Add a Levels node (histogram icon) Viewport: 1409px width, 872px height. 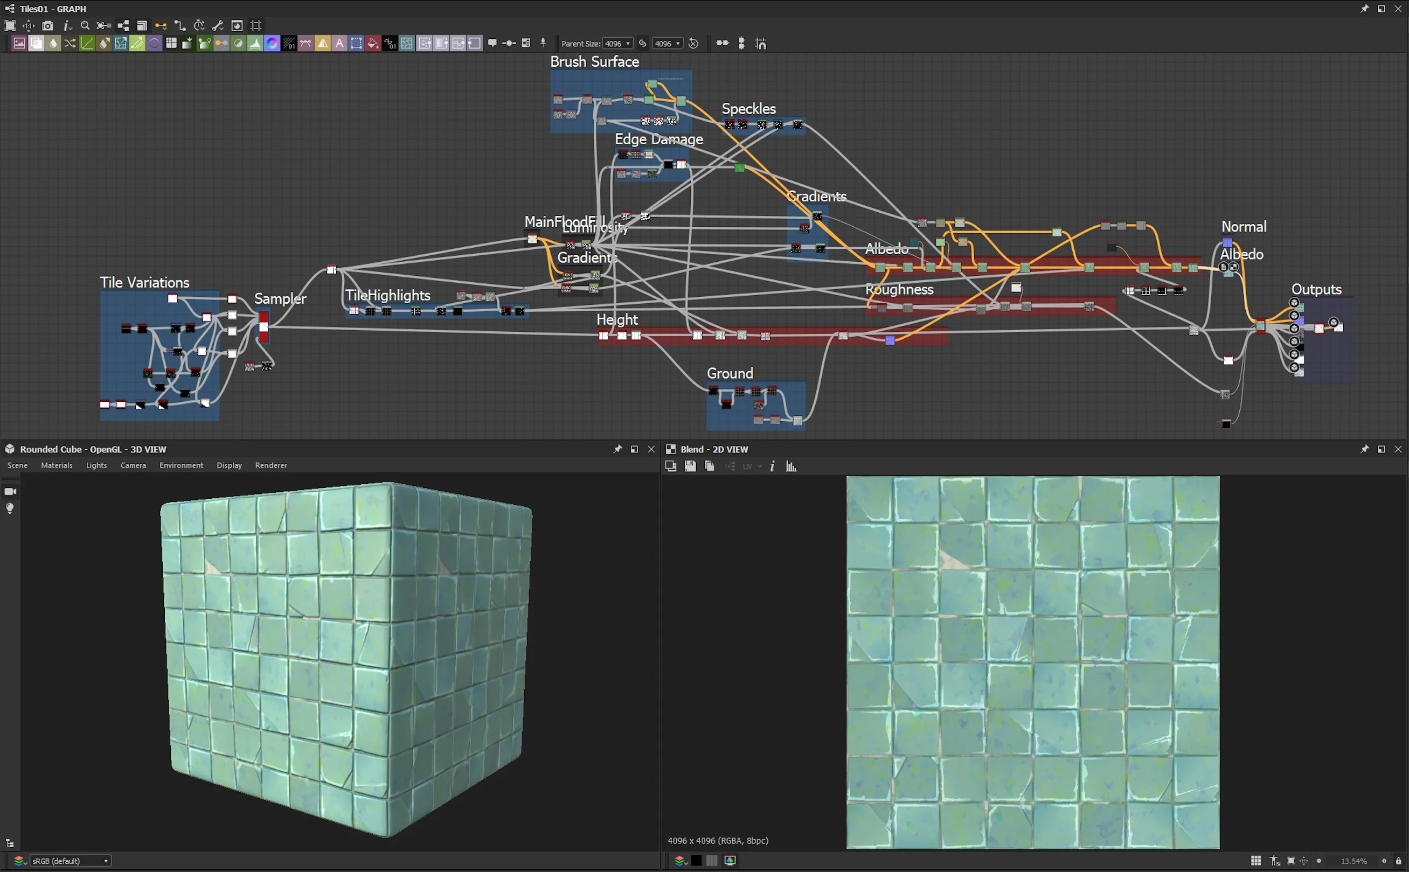[x=255, y=43]
